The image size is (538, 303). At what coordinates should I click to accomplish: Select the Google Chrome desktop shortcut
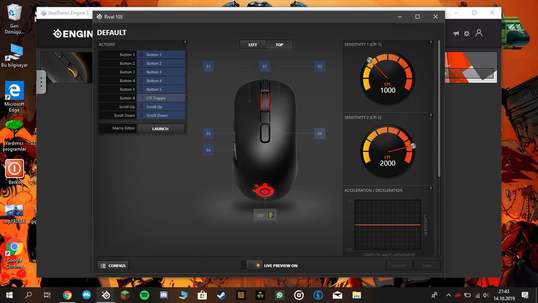14,253
